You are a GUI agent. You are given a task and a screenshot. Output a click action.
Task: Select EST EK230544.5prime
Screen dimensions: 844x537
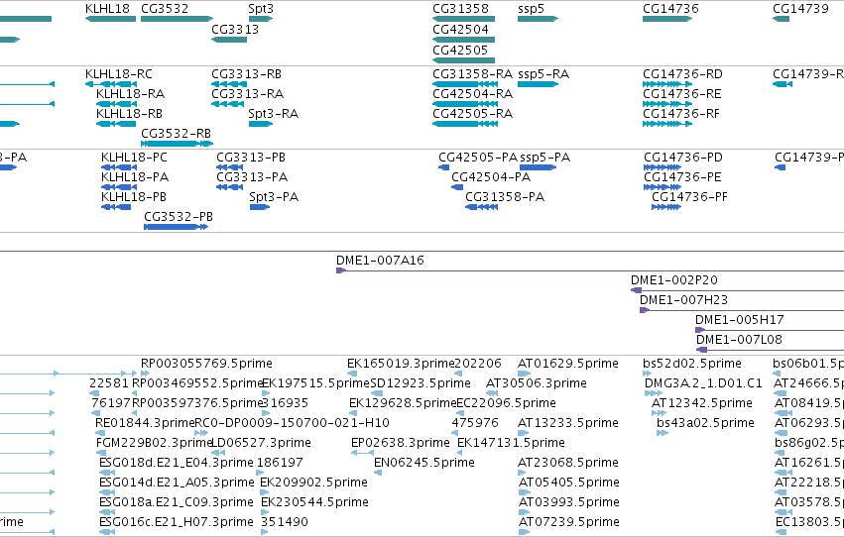(264, 513)
